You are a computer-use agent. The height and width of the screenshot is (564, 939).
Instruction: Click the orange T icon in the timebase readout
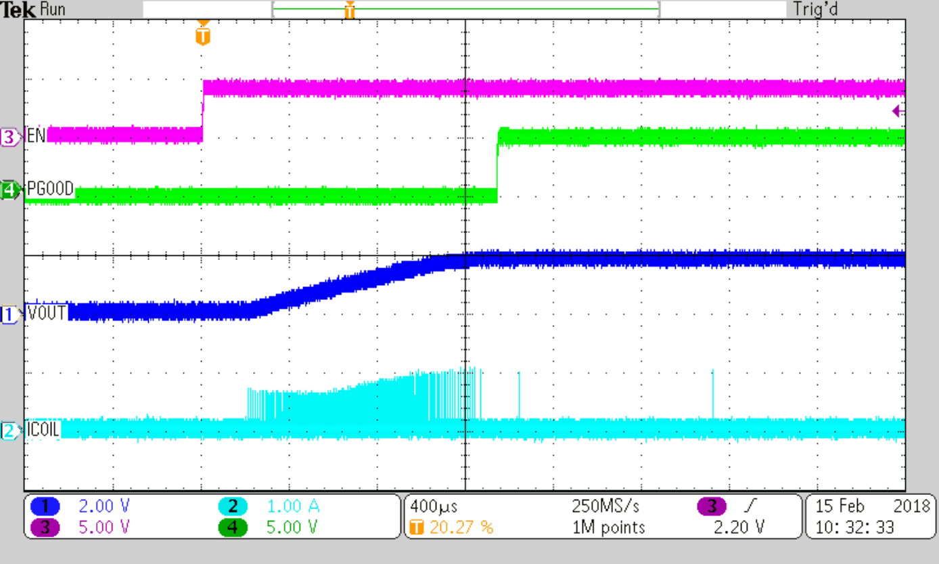pos(417,528)
